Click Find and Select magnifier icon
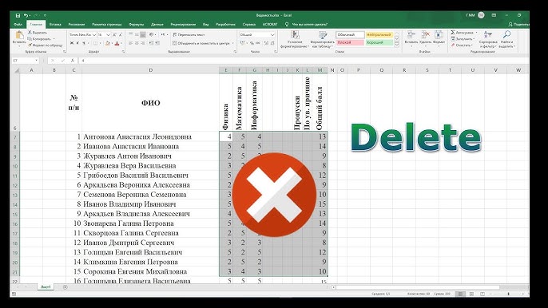The height and width of the screenshot is (308, 548). (x=506, y=34)
